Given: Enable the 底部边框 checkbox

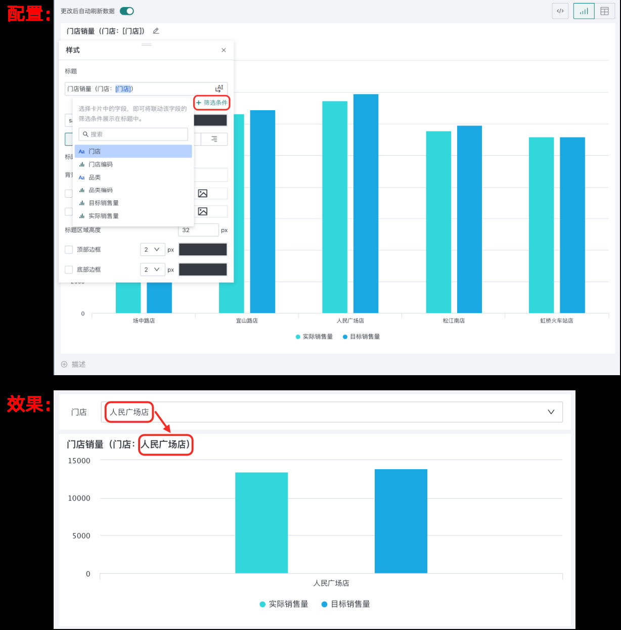Looking at the screenshot, I should point(69,269).
